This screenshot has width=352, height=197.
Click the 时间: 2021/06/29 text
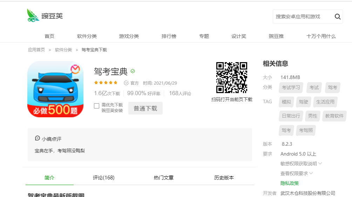coord(160,83)
